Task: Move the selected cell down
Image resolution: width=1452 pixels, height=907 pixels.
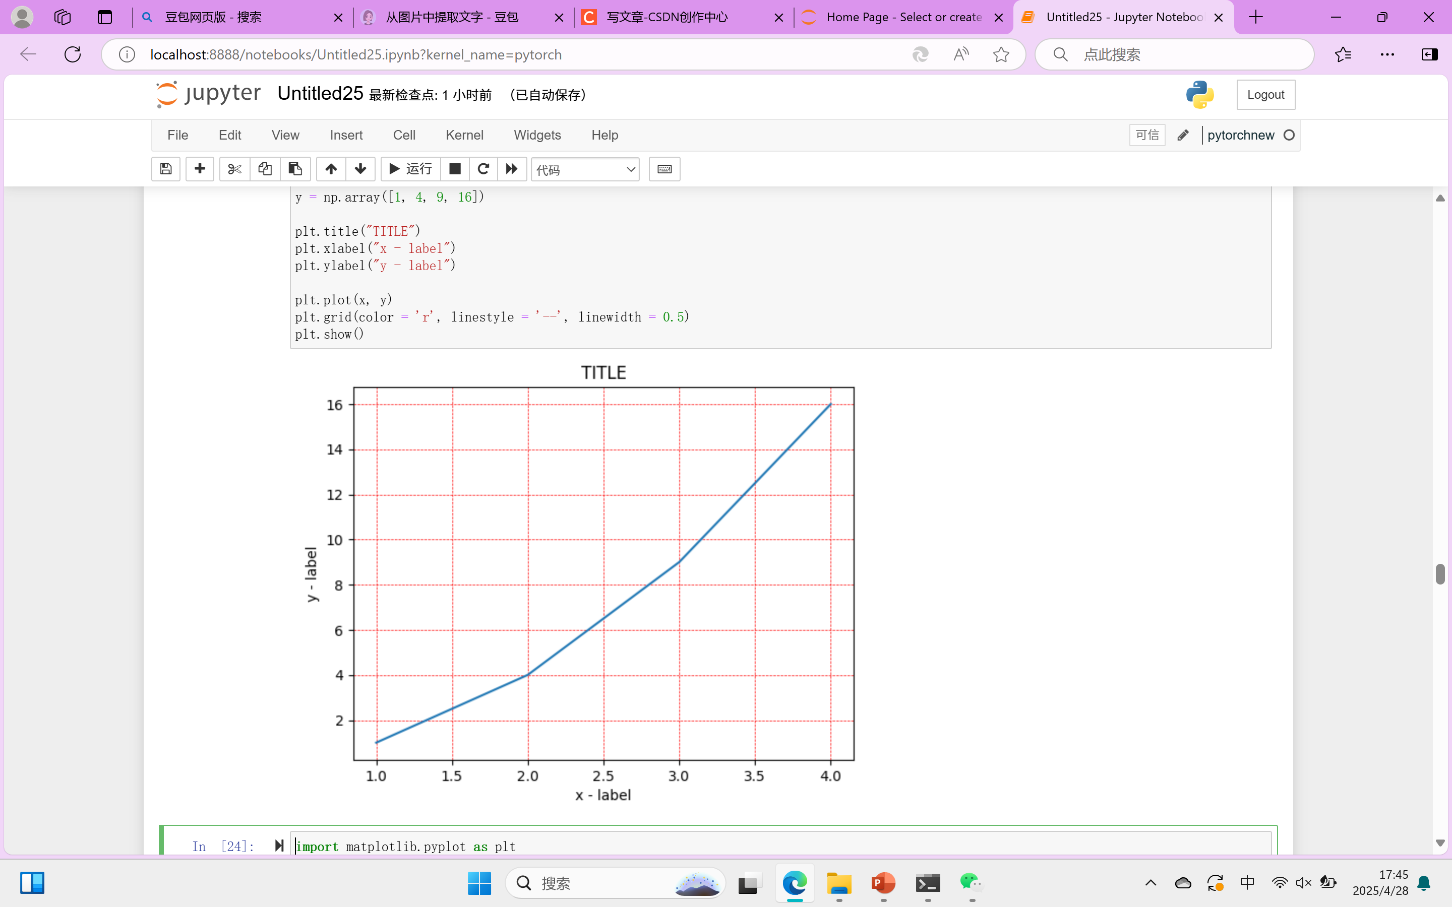Action: (360, 169)
